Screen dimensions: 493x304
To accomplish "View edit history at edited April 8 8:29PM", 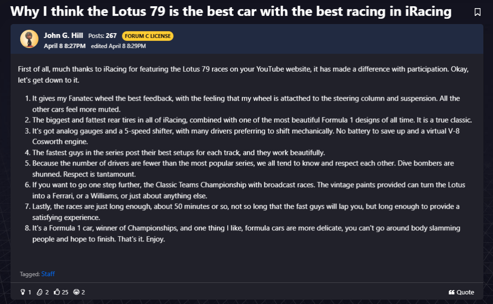I will 118,46.
